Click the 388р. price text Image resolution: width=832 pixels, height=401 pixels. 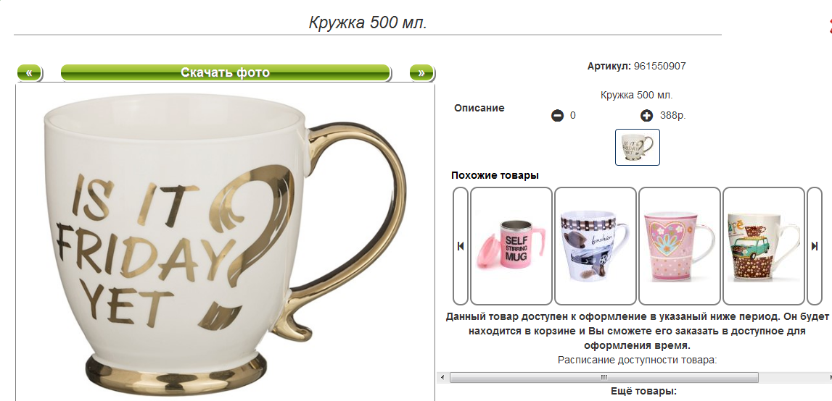[673, 116]
